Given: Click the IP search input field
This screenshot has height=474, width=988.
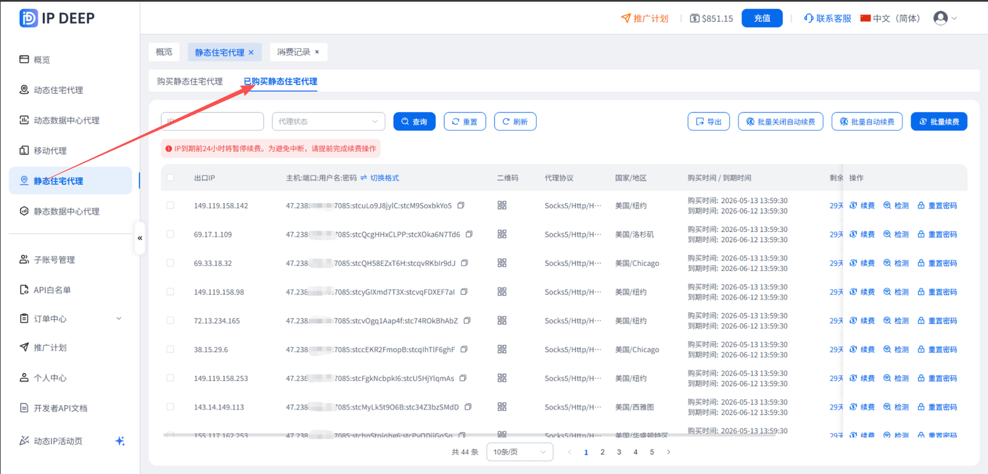Looking at the screenshot, I should [212, 122].
